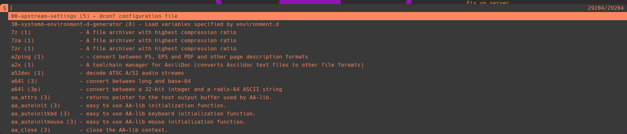Click the "Fix up server" text
Viewport: 627px width, 134px height.
coord(488,3)
